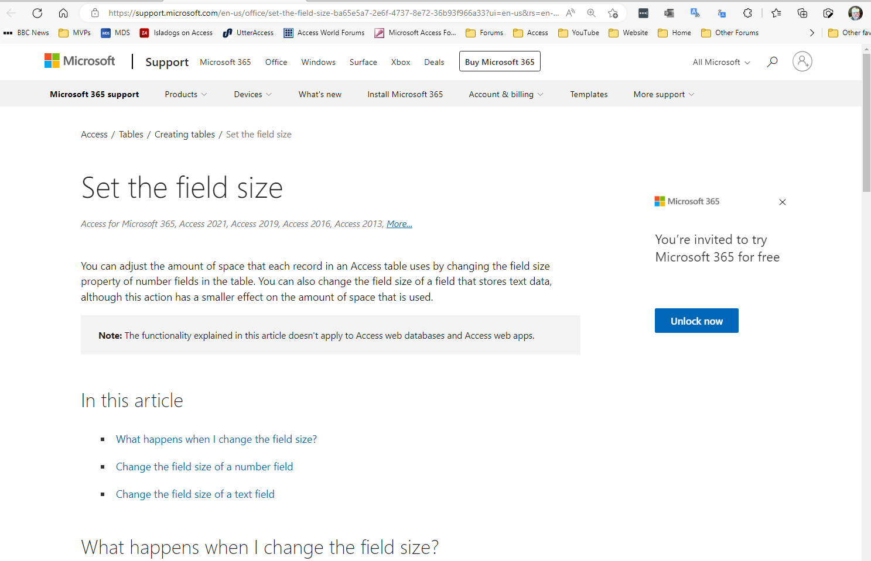Click Buy Microsoft 365 button
Image resolution: width=871 pixels, height=561 pixels.
[500, 61]
